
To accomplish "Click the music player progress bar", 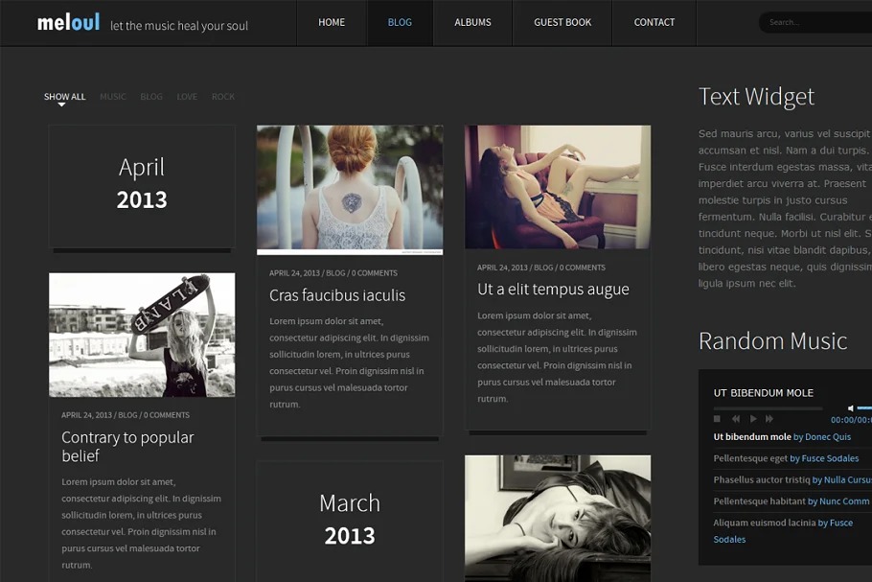I will click(x=767, y=408).
